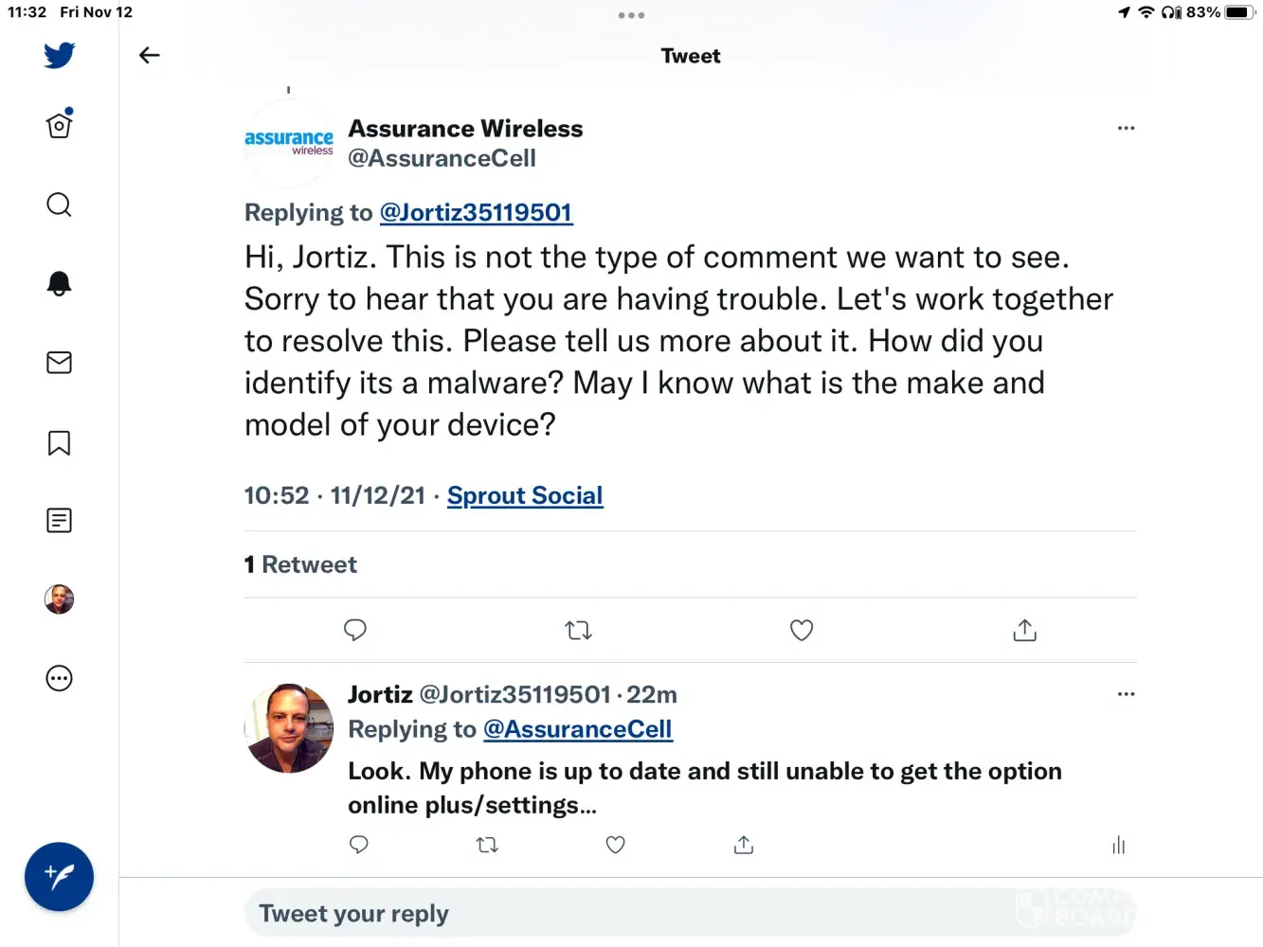Compose a new tweet with floating button

pyautogui.click(x=59, y=877)
